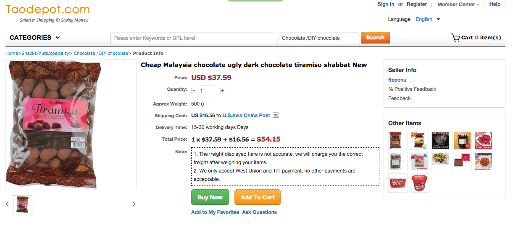Screen dimensions: 513x232
Task: Increase quantity with plus button
Action: pos(223,90)
